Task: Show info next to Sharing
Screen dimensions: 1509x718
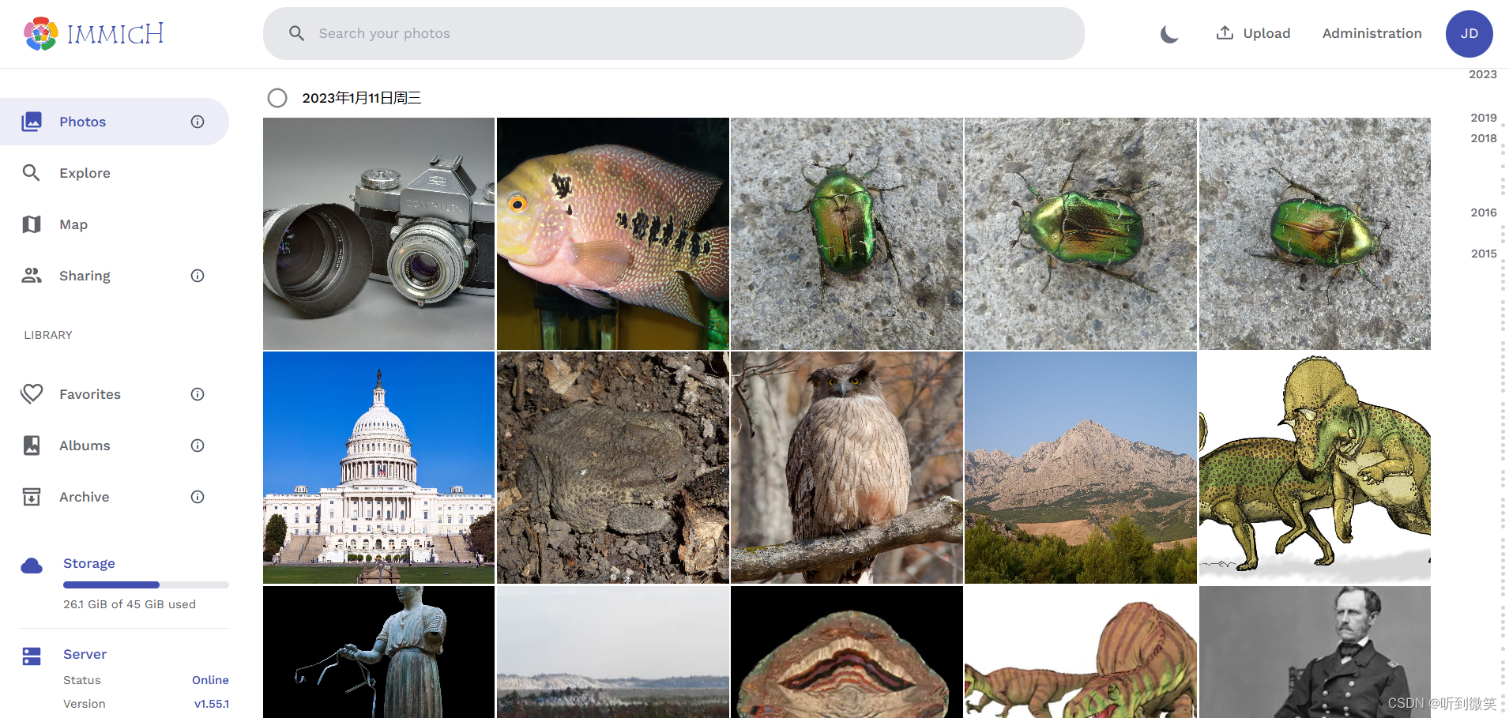Action: (198, 276)
